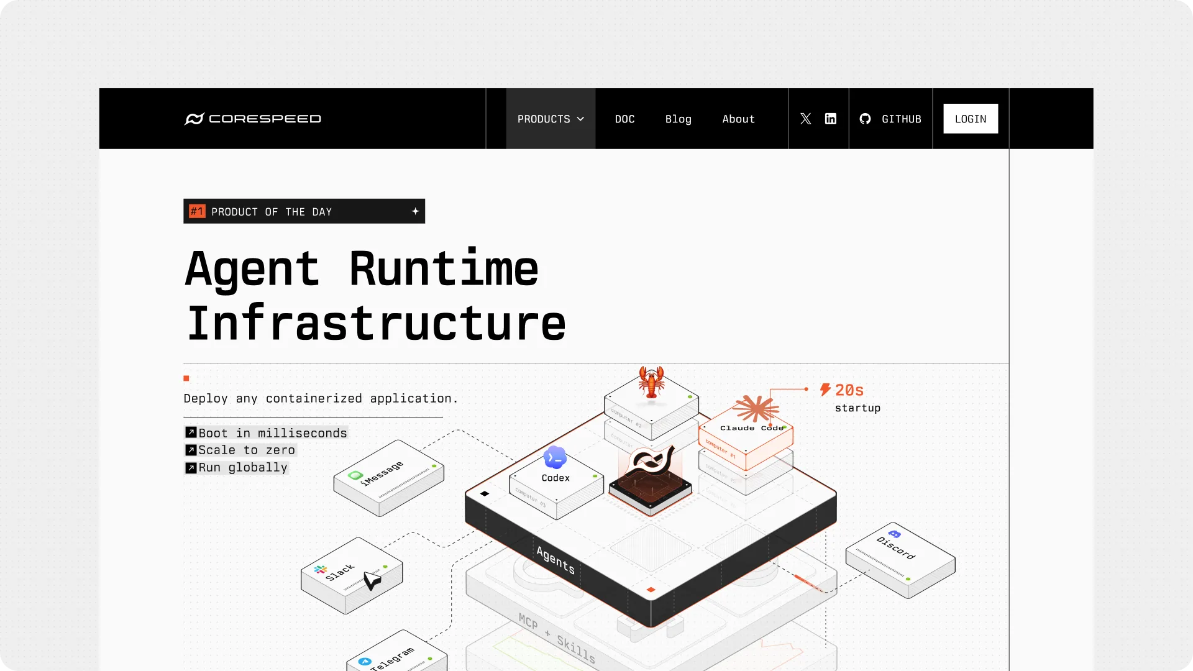Image resolution: width=1193 pixels, height=671 pixels.
Task: Click the CORESPEED wordmark
Action: coord(265,119)
